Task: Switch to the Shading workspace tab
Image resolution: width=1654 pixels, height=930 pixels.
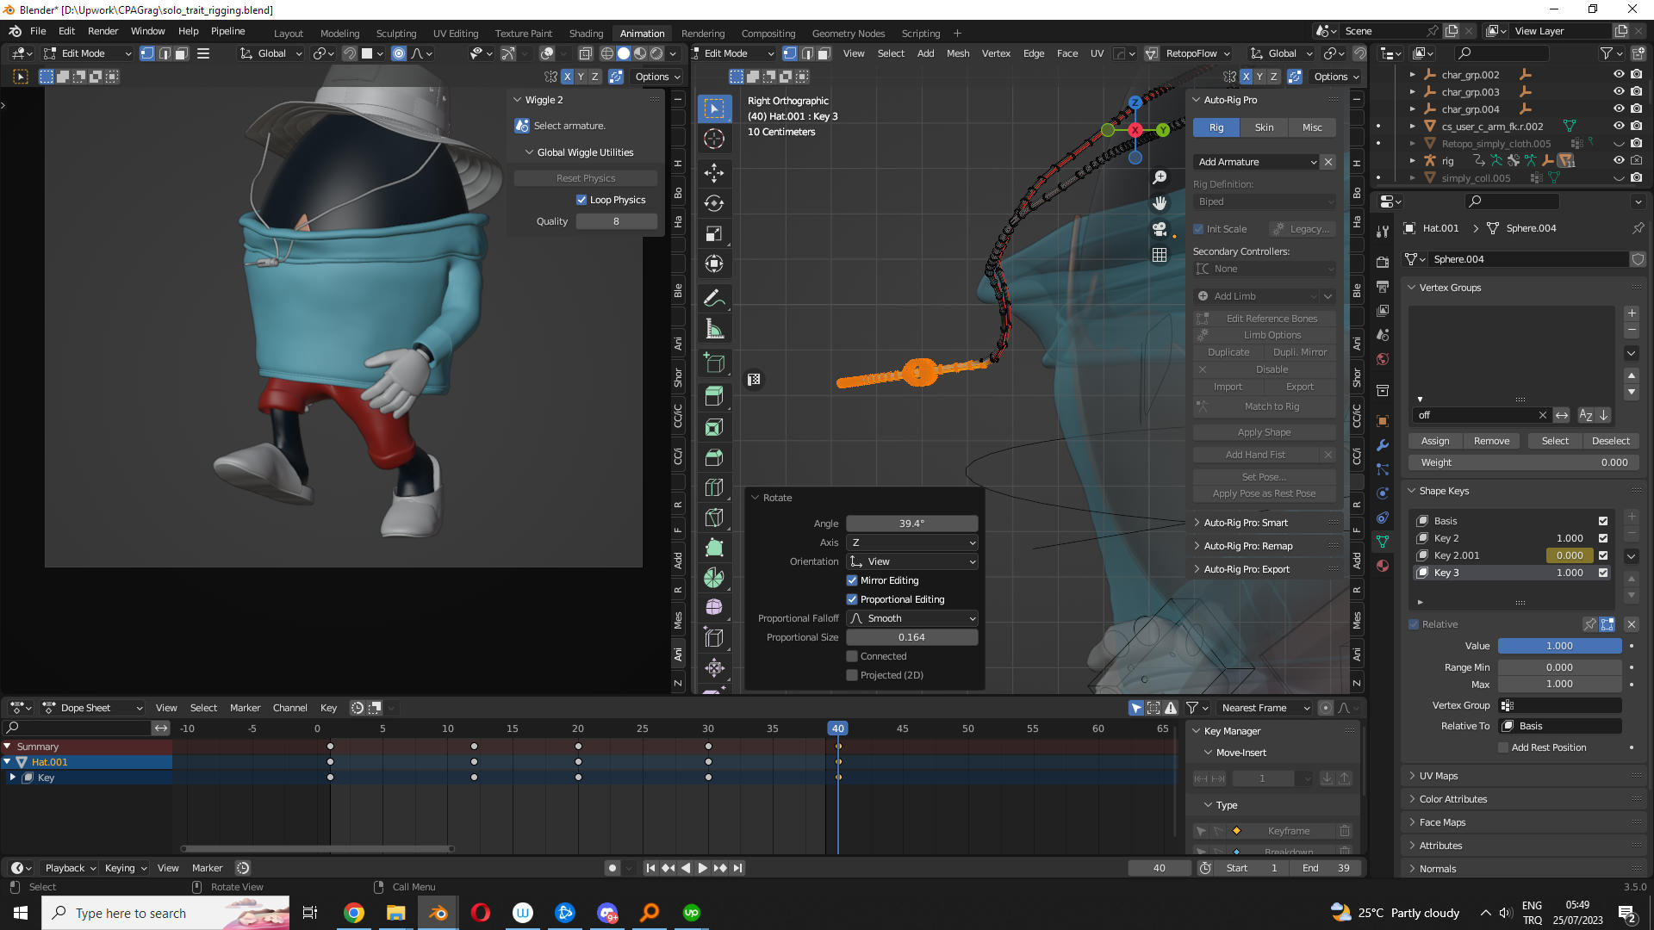Action: coord(586,33)
